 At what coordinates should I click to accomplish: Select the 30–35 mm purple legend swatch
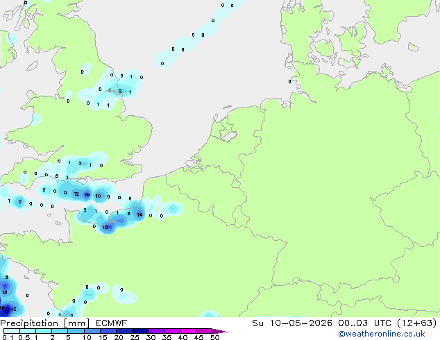155,331
